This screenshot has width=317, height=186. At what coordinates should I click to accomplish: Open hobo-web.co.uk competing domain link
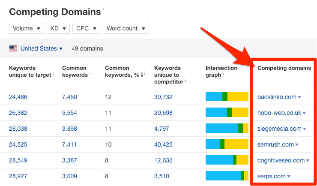[x=279, y=113]
